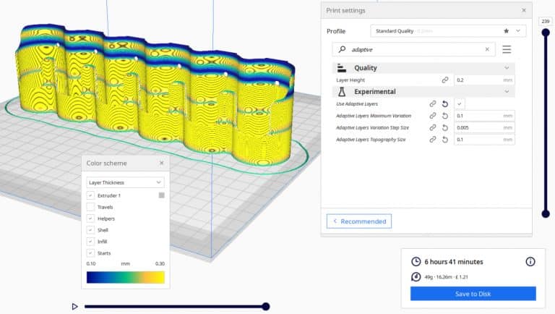Open the settings visibility hamburger menu

coord(507,49)
